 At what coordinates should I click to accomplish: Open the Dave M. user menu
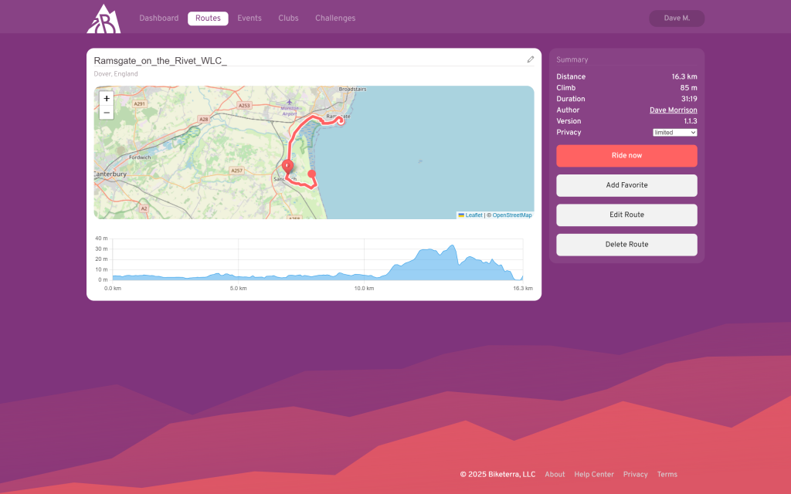click(677, 18)
